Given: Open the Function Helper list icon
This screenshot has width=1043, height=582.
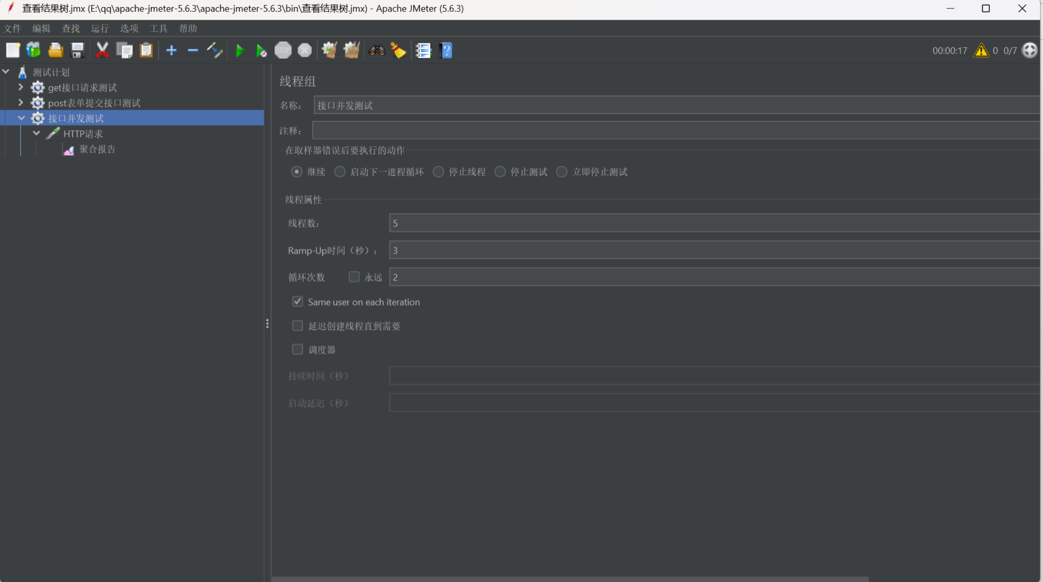Looking at the screenshot, I should point(423,50).
